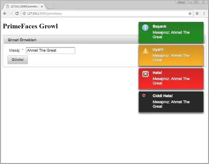Click the Growl Örnekleri panel header
The width and height of the screenshot is (209, 164).
click(x=71, y=40)
